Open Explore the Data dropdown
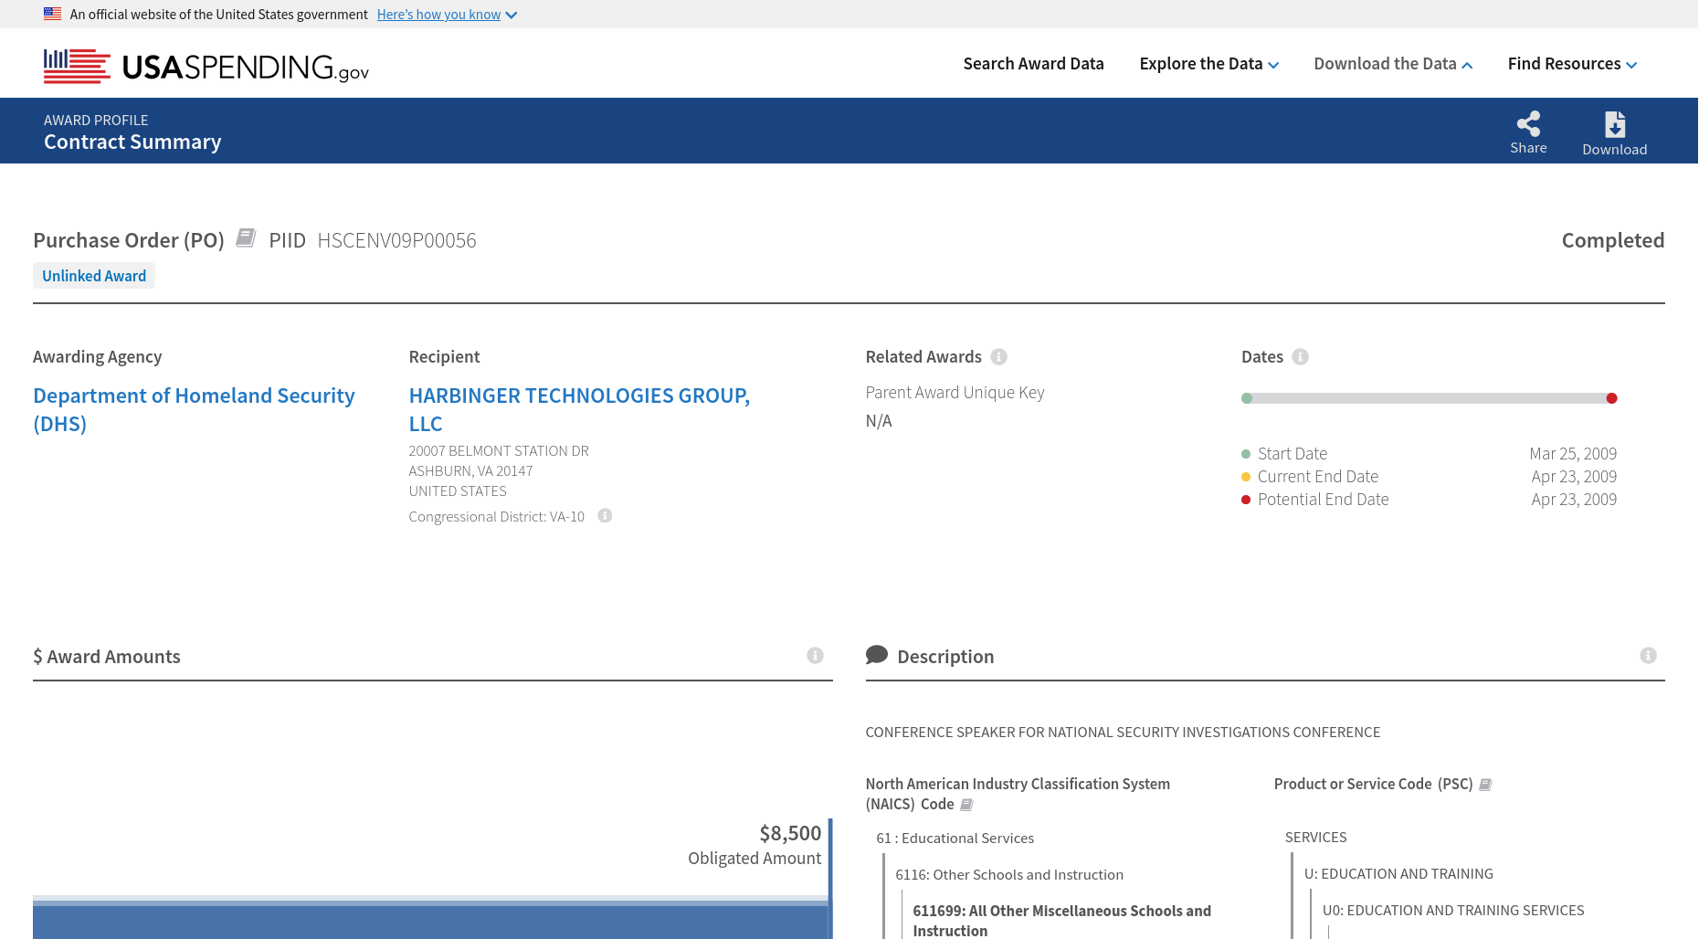Viewport: 1699px width, 939px height. [x=1209, y=64]
